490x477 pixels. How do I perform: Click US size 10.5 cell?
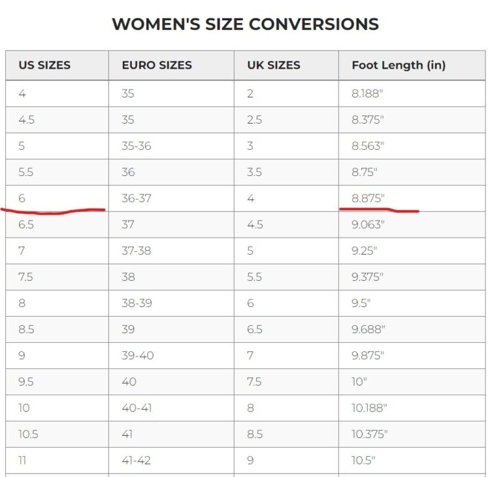tap(29, 434)
